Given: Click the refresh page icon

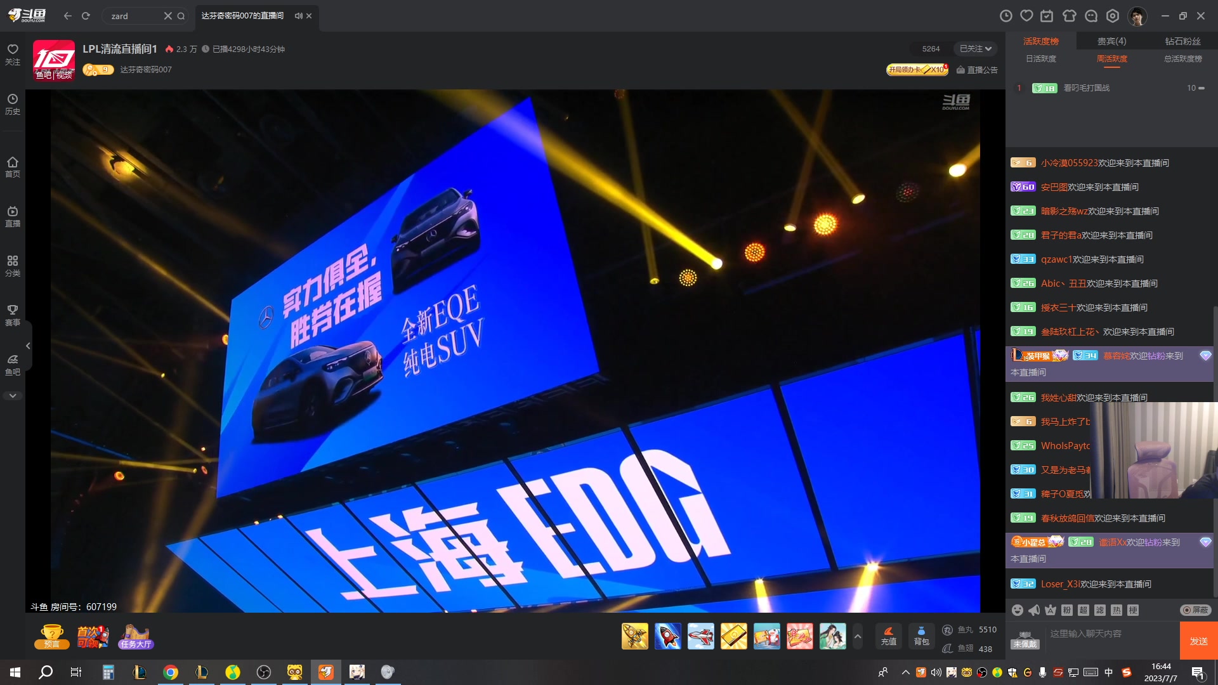Looking at the screenshot, I should tap(86, 16).
